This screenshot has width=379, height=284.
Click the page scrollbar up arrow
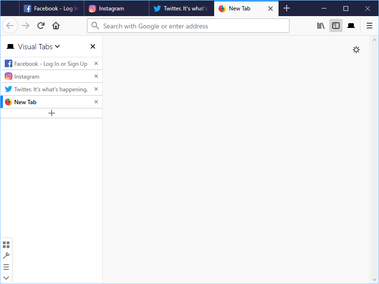[374, 40]
